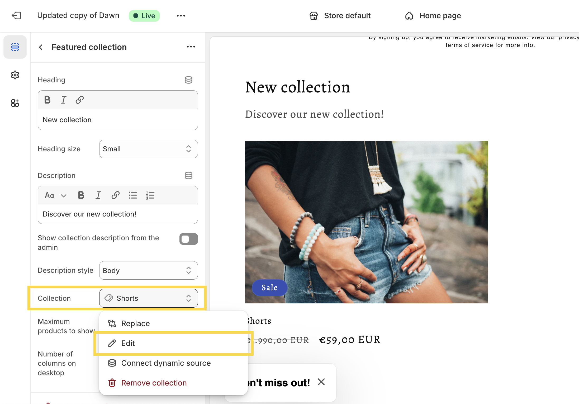Insert a link in the Heading field
This screenshot has height=404, width=579.
pyautogui.click(x=79, y=100)
